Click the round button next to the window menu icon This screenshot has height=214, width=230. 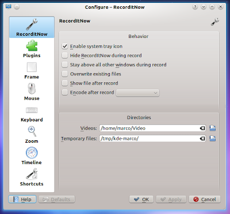point(17,7)
